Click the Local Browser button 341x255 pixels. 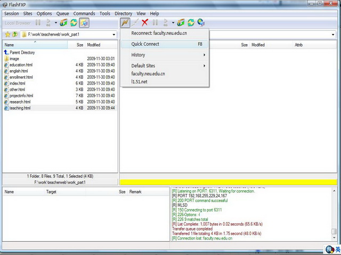click(x=18, y=23)
